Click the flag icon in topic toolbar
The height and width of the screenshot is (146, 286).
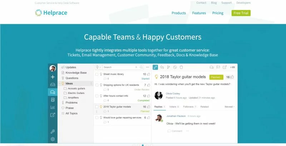(x=218, y=67)
